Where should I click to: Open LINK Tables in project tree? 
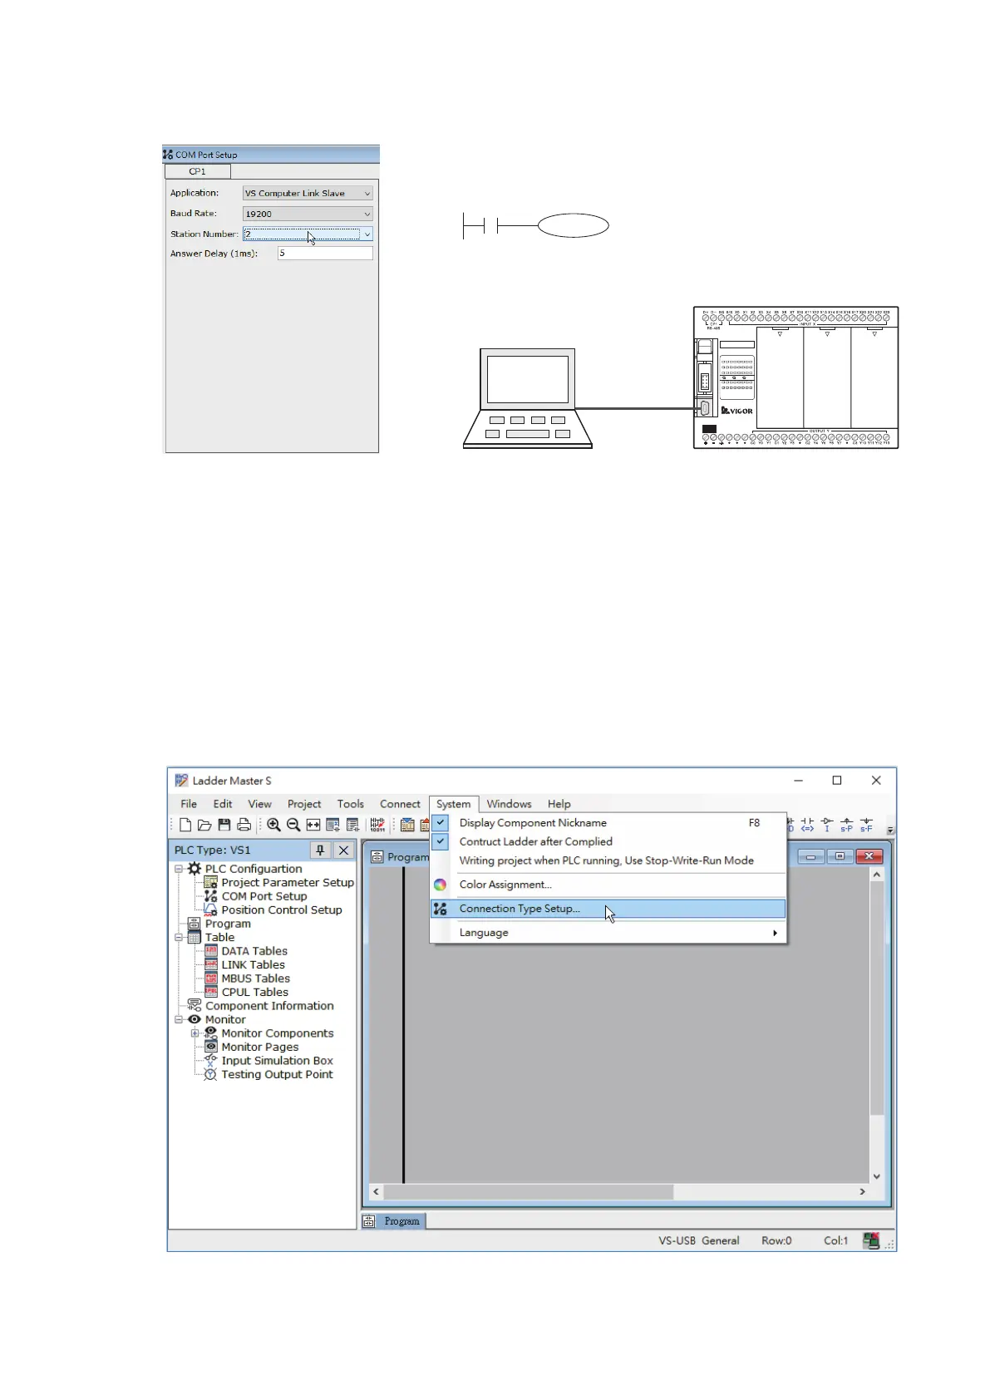pos(253,965)
